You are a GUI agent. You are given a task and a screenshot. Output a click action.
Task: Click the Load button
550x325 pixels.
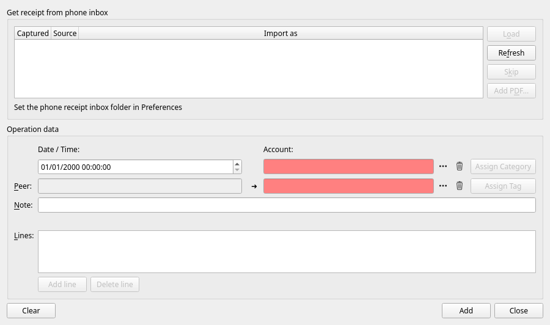point(512,34)
